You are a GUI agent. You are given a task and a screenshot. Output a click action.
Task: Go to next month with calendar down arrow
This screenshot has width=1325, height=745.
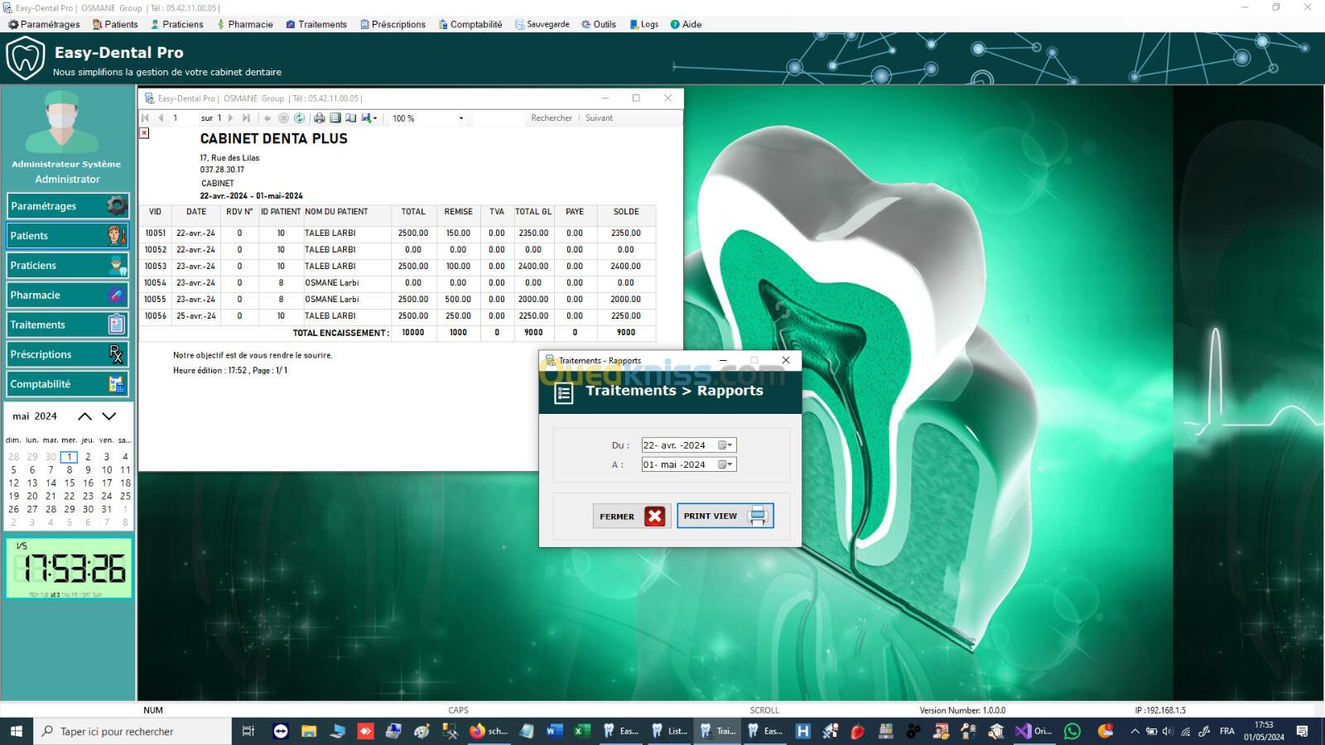(x=109, y=416)
